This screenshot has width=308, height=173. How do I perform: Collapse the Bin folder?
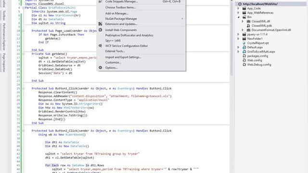click(x=239, y=17)
